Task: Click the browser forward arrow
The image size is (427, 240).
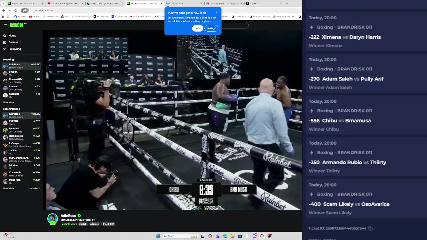Action: pyautogui.click(x=9, y=10)
